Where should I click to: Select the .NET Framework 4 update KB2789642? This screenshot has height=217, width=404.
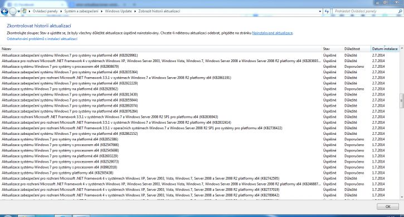coord(199,195)
